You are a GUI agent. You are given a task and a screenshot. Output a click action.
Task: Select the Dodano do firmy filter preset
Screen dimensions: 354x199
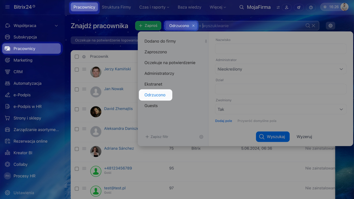[x=160, y=41]
